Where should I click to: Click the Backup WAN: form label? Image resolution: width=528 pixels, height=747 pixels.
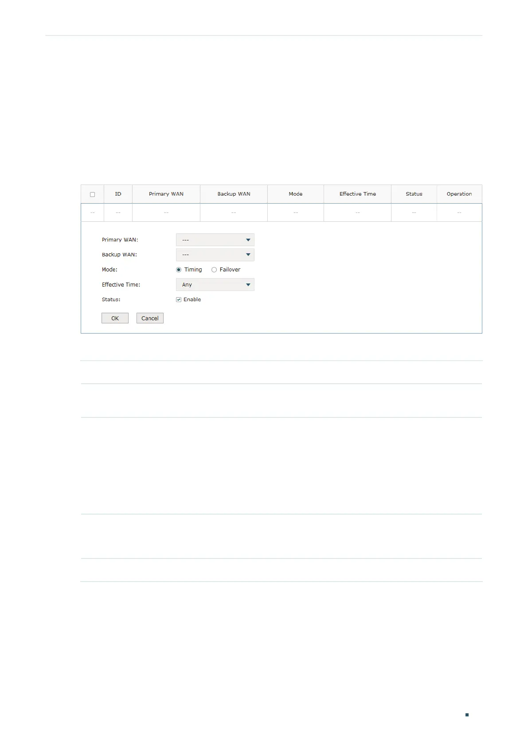coord(120,255)
